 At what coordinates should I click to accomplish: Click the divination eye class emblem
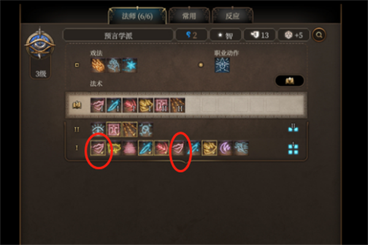tap(40, 45)
